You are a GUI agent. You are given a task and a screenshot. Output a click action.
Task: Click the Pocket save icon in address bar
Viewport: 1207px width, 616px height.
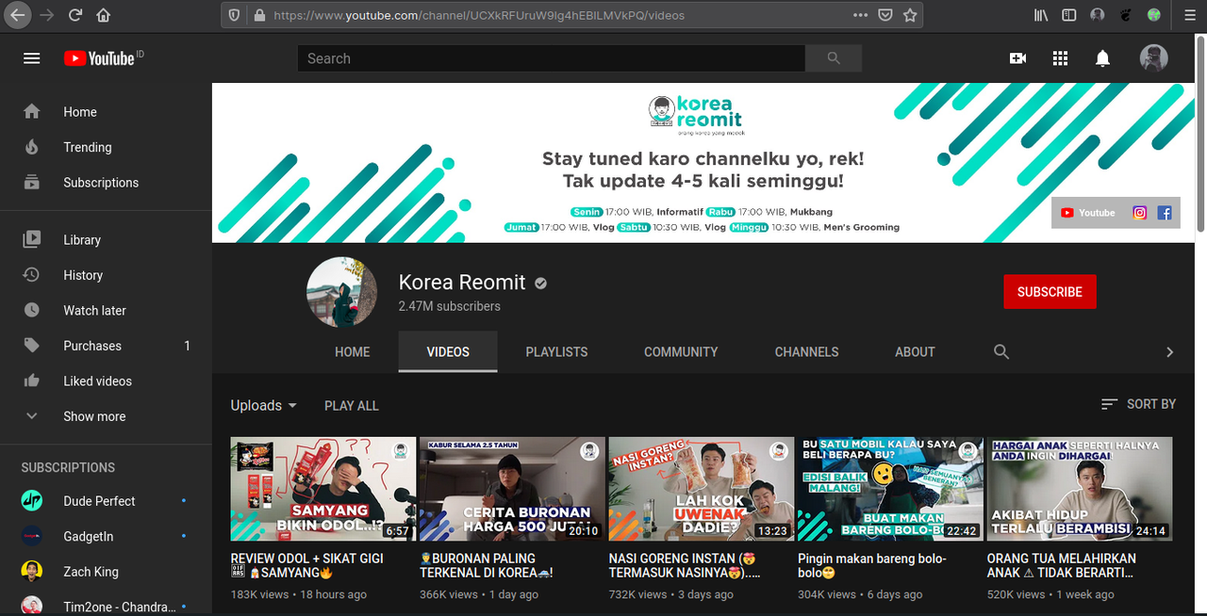(885, 15)
